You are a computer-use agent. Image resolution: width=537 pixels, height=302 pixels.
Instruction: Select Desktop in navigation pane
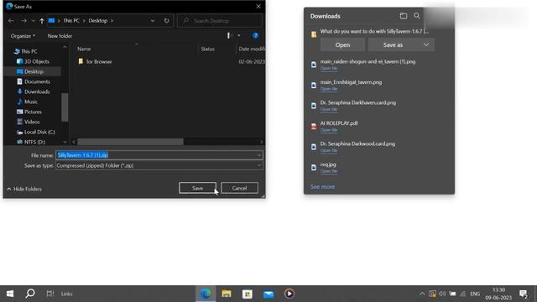(x=34, y=71)
